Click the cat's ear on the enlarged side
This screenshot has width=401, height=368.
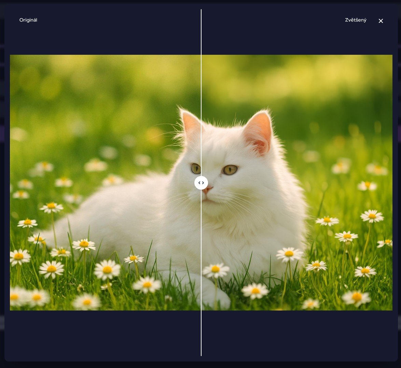tap(259, 132)
